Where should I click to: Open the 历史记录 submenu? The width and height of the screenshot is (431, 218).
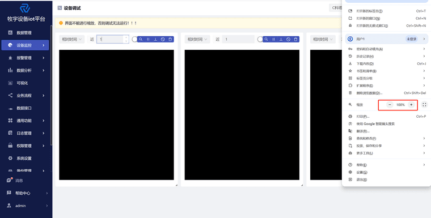pos(386,56)
